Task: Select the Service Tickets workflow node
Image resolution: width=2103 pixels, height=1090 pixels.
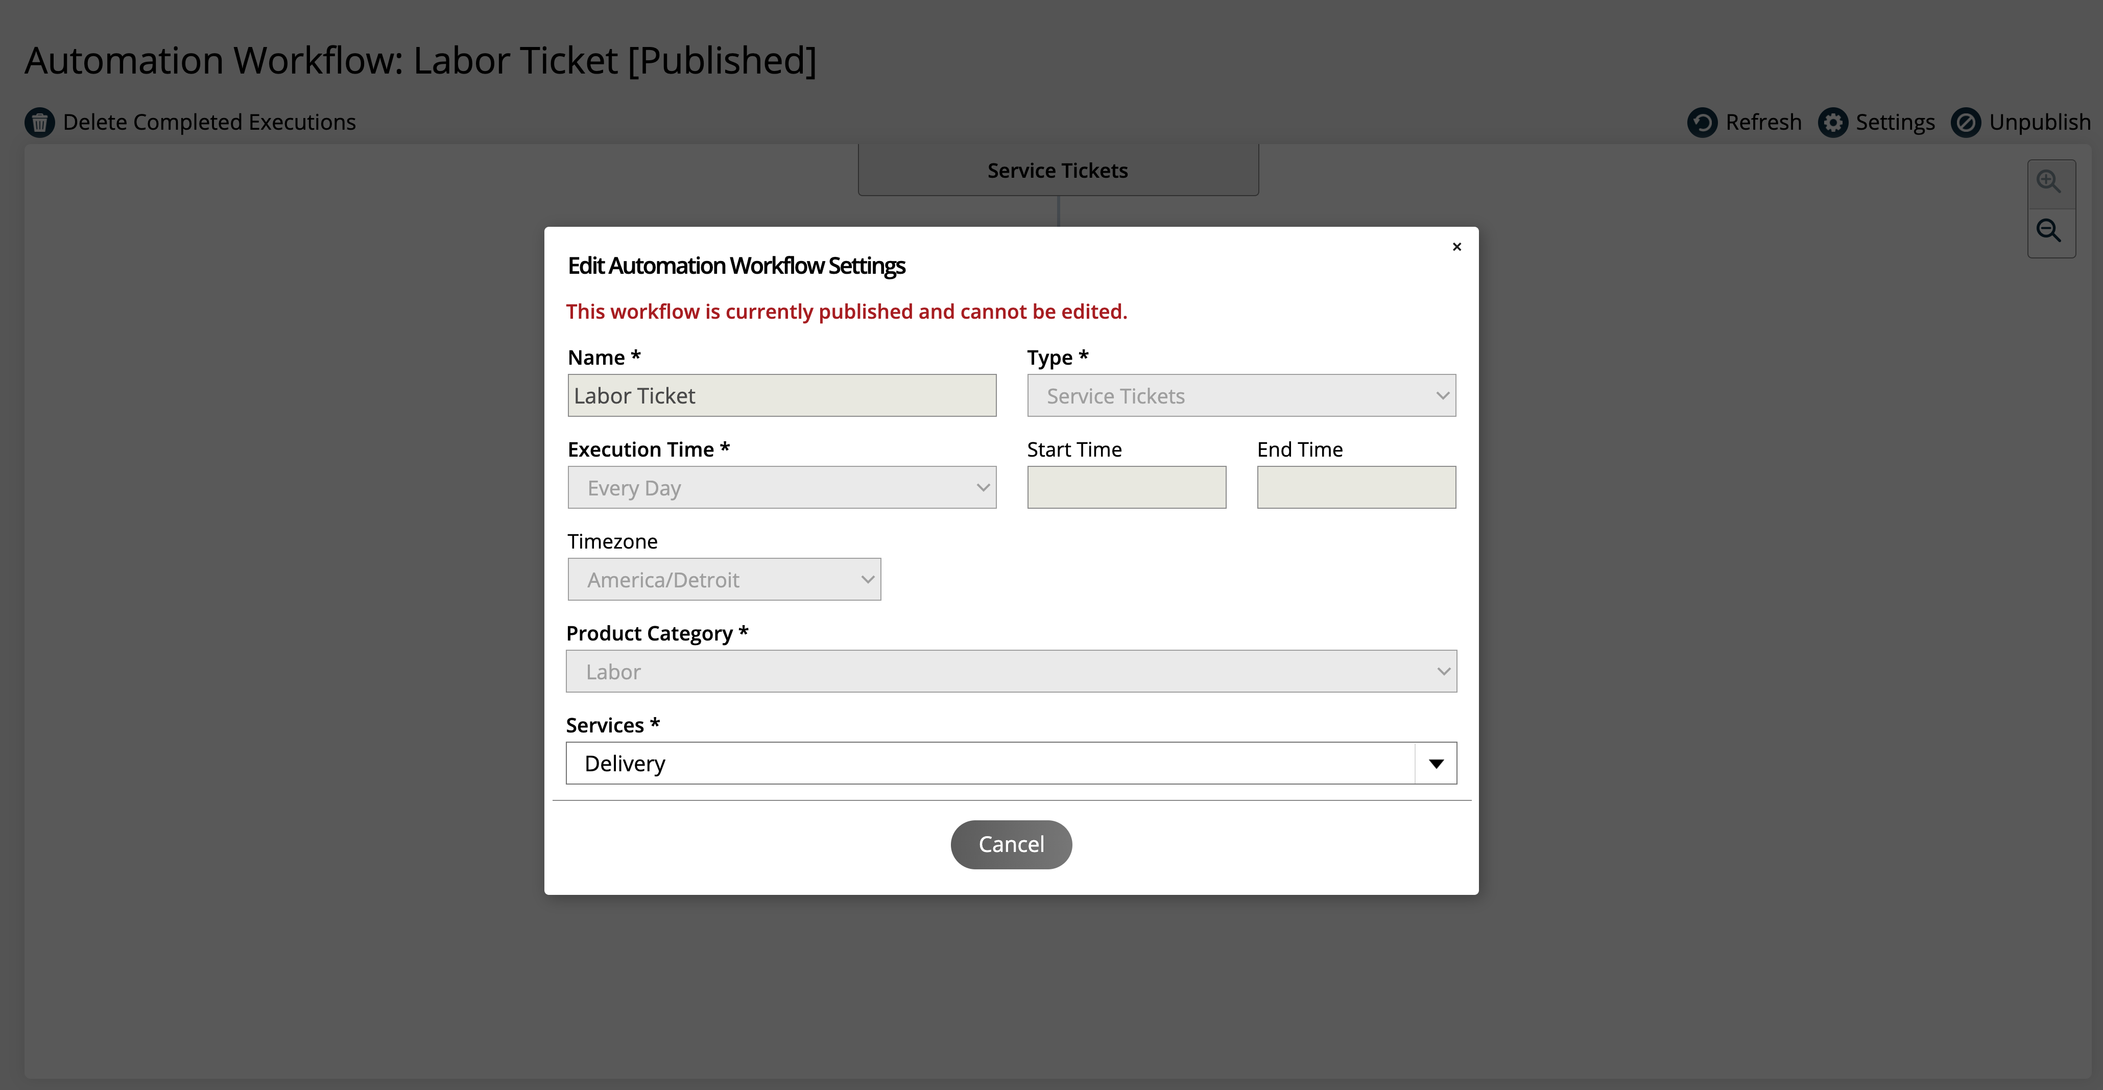Action: tap(1057, 170)
